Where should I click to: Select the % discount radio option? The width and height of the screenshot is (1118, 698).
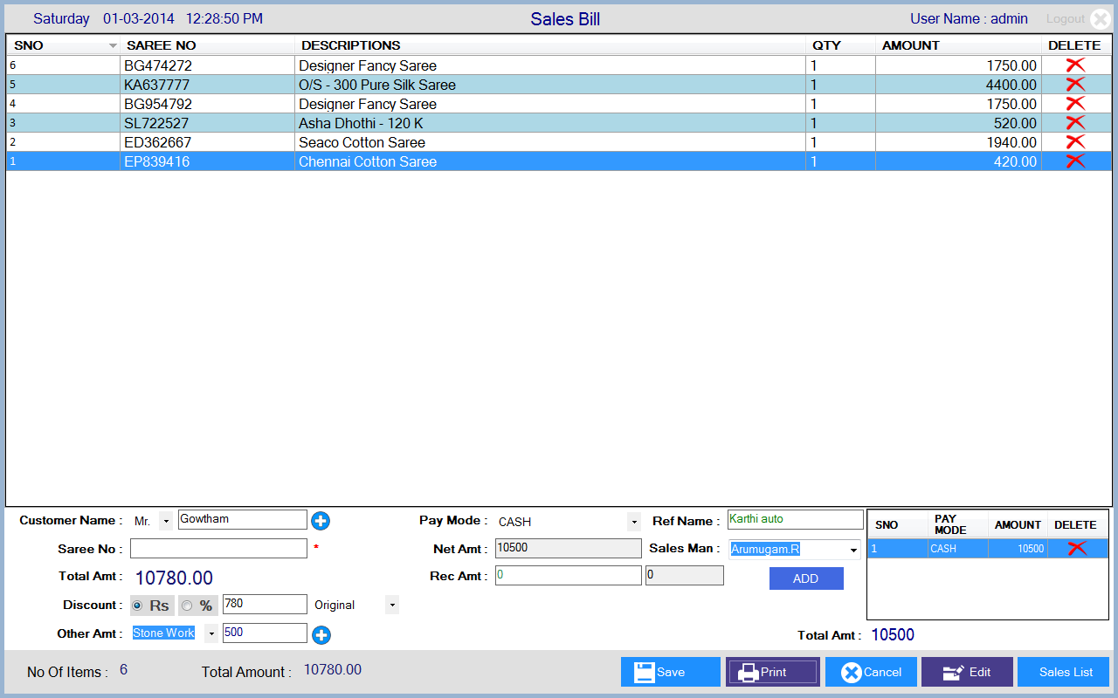click(187, 606)
